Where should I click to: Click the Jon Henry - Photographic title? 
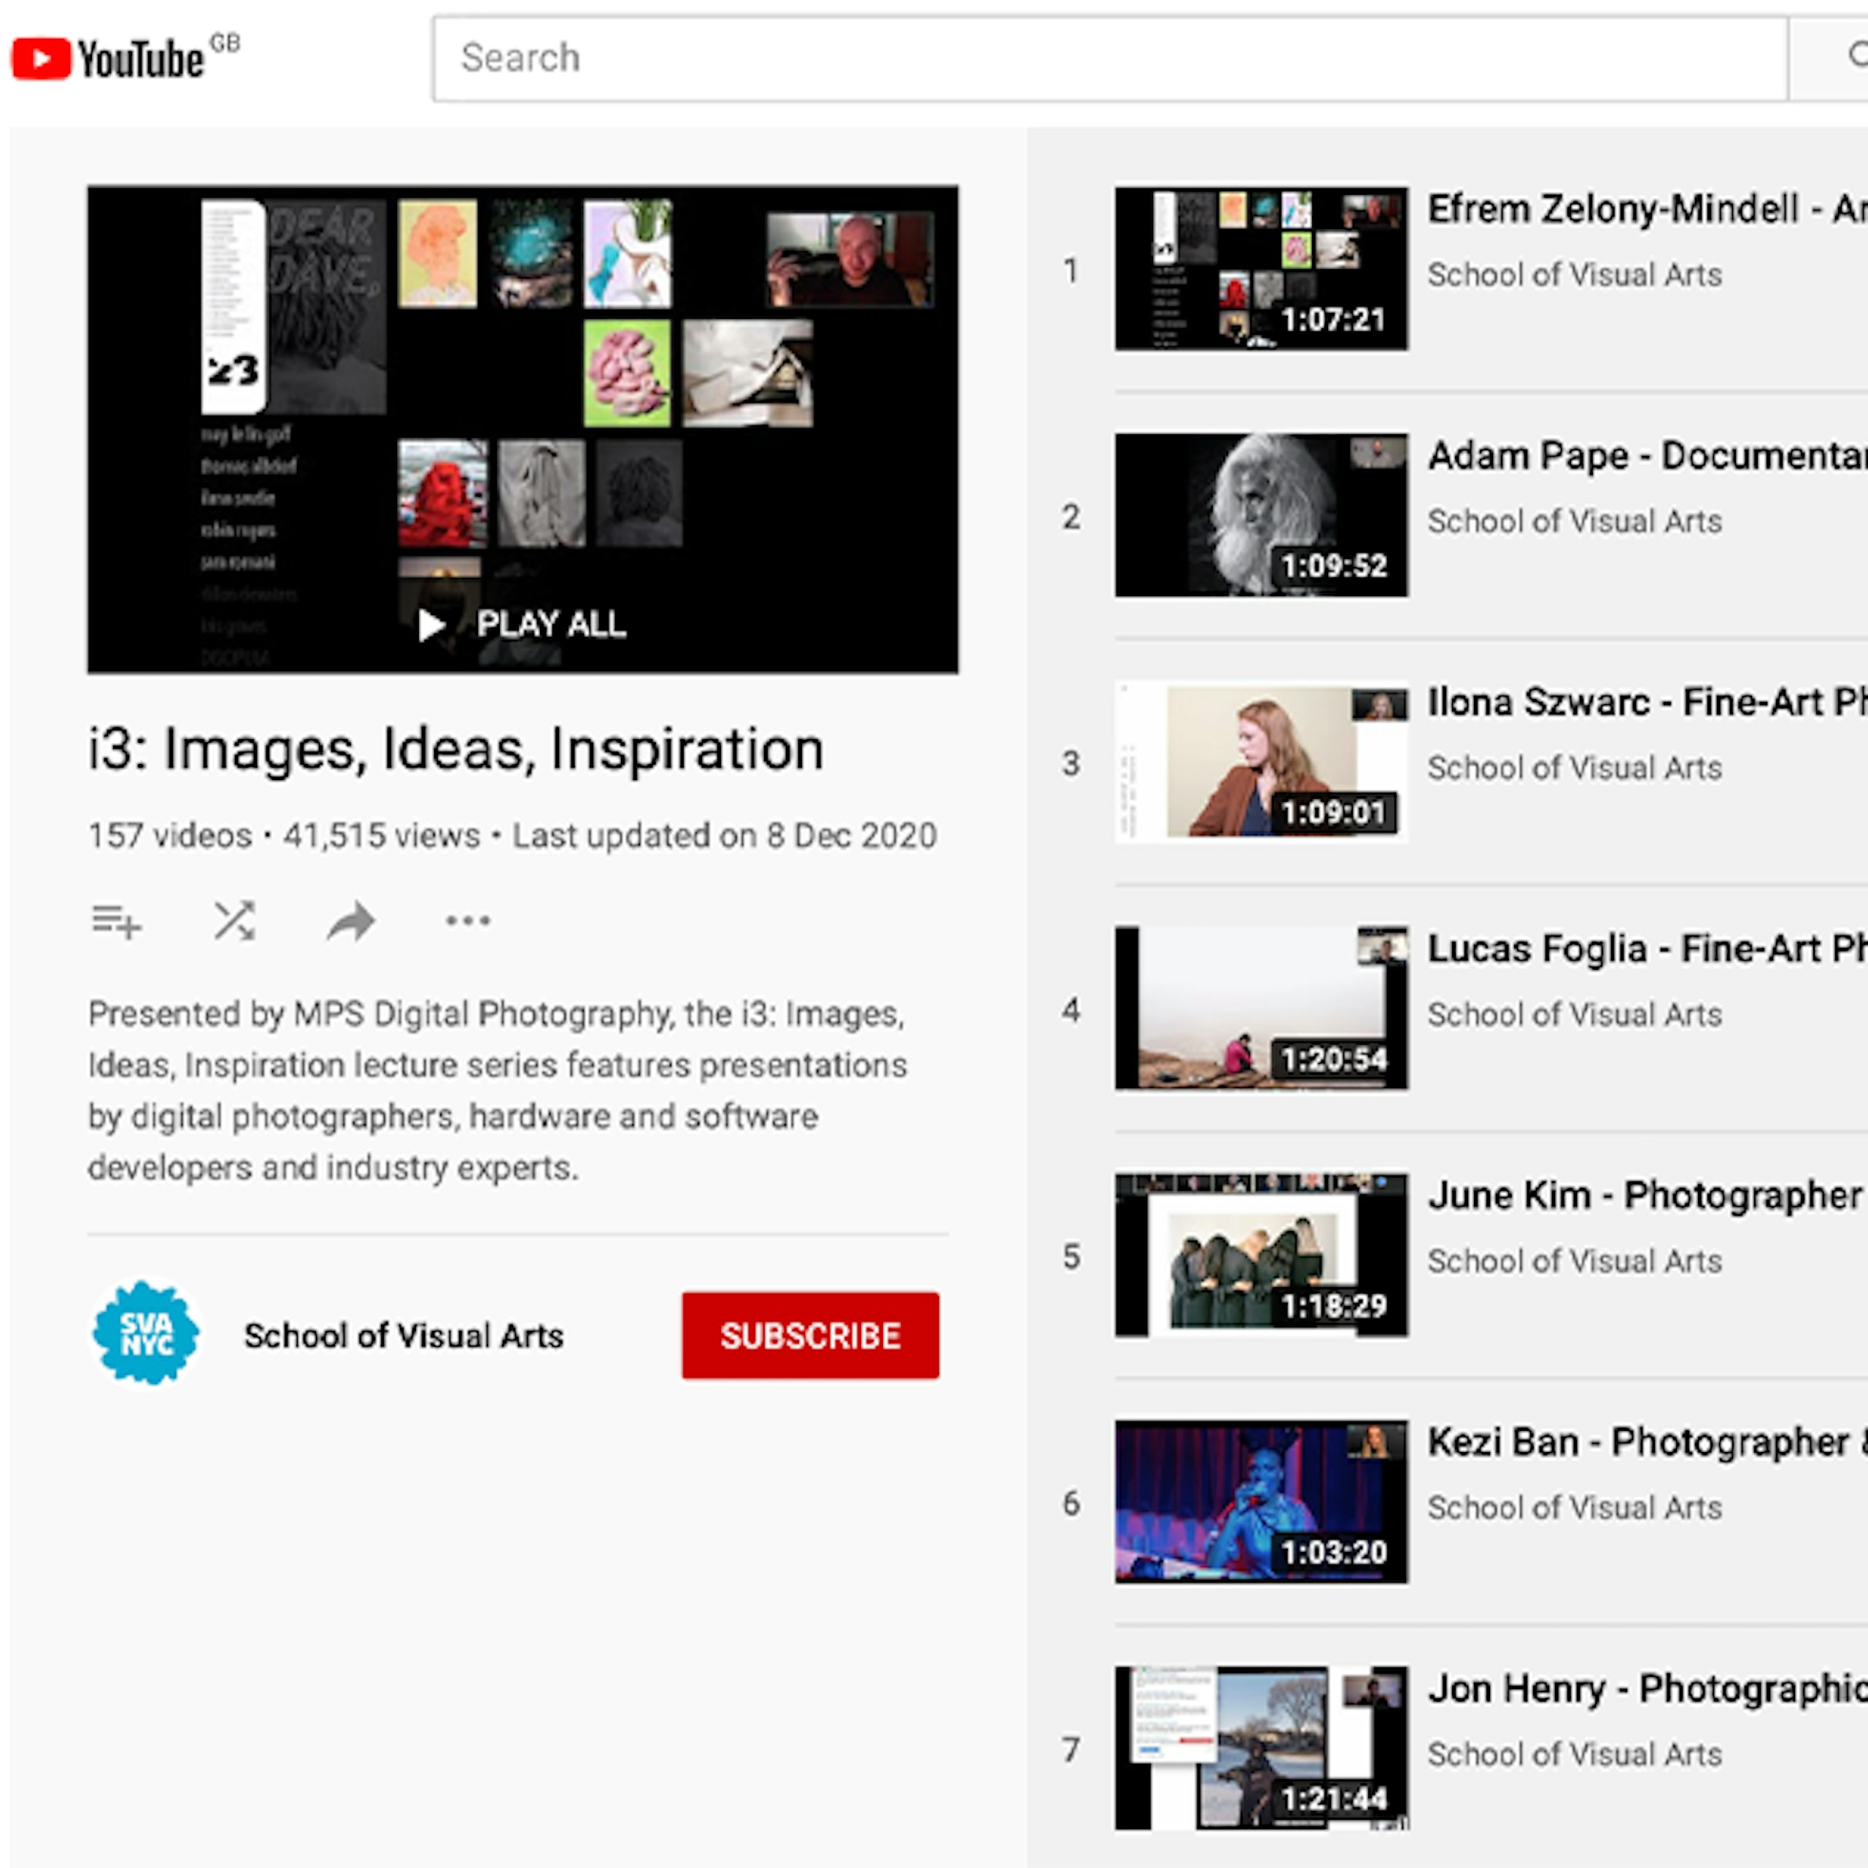[x=1648, y=1688]
